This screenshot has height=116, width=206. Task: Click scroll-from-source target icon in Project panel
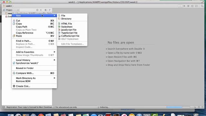(x=37, y=10)
